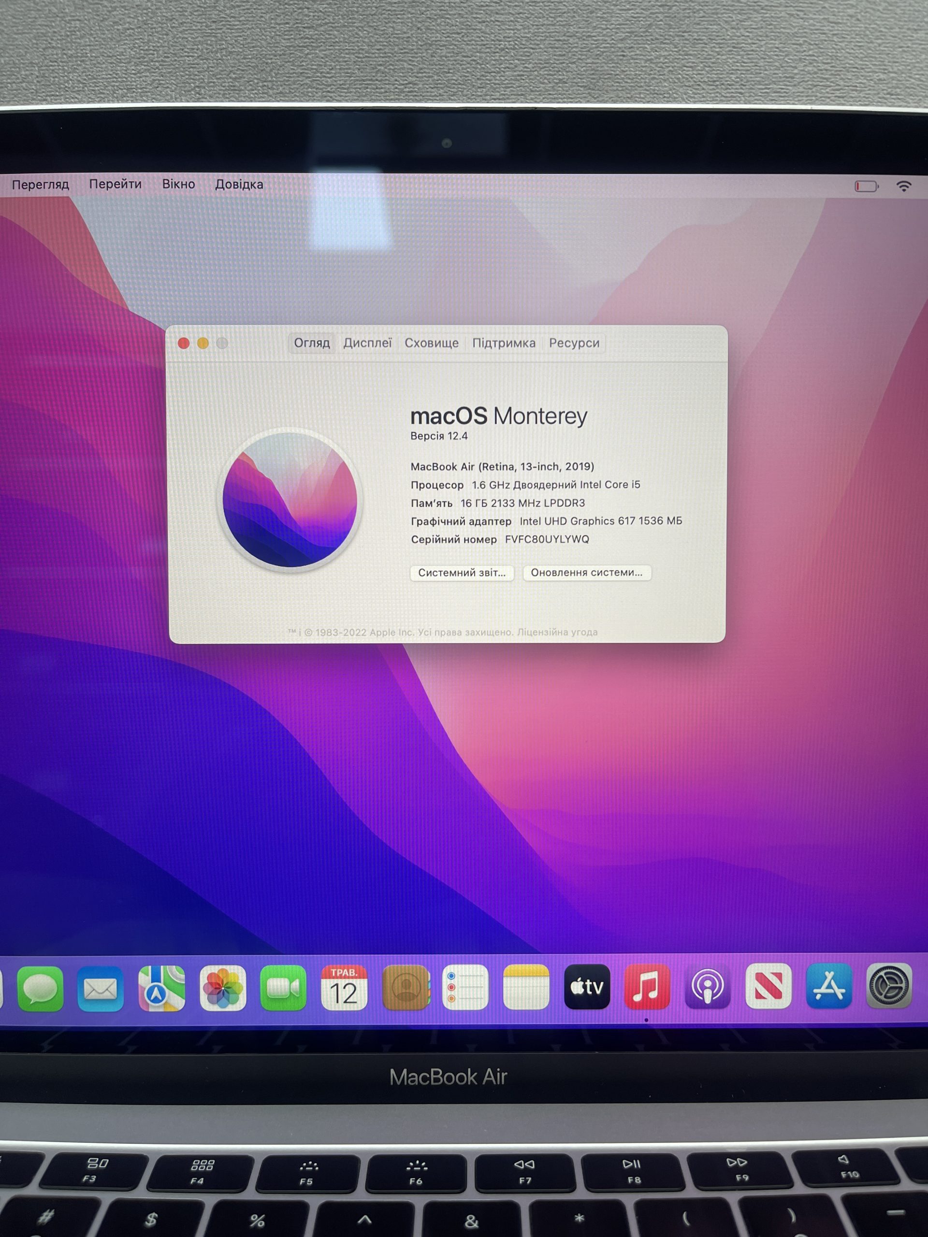928x1237 pixels.
Task: Click the Версія 12.4 text
Action: pos(439,436)
